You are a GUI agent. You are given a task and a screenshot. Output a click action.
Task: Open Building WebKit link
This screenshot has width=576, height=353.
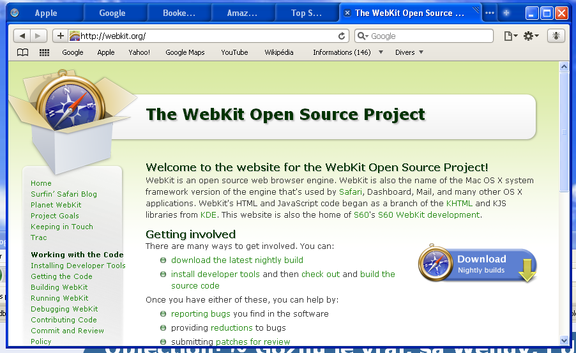[x=59, y=287]
